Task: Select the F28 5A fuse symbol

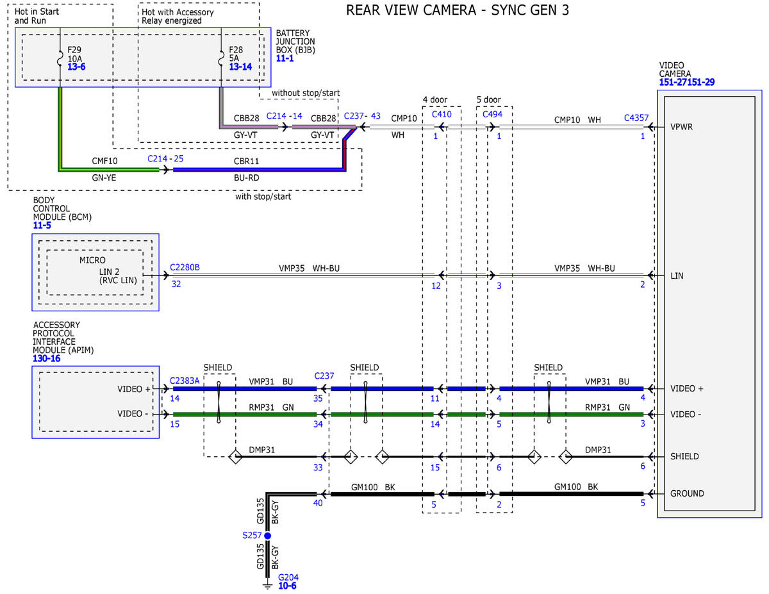Action: (x=222, y=58)
